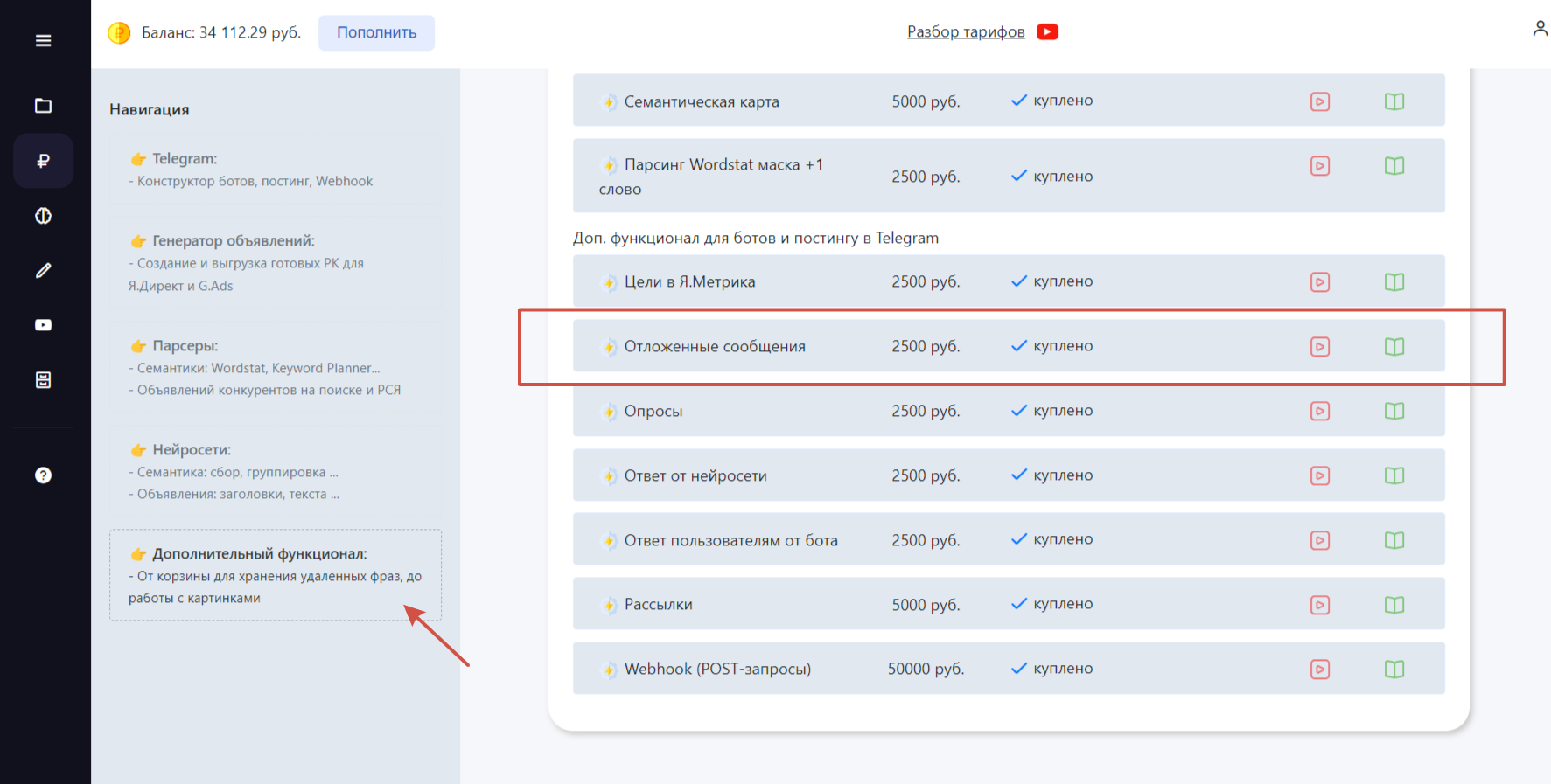Select the ruble tariffs icon in sidebar

coord(43,161)
